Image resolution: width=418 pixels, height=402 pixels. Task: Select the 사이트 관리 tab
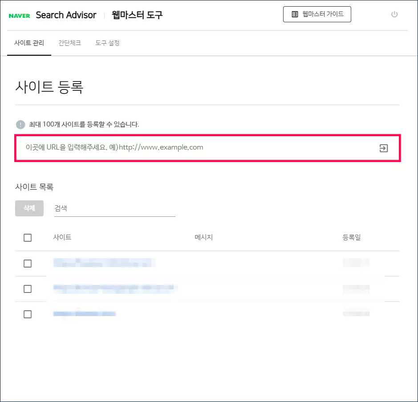tap(28, 43)
